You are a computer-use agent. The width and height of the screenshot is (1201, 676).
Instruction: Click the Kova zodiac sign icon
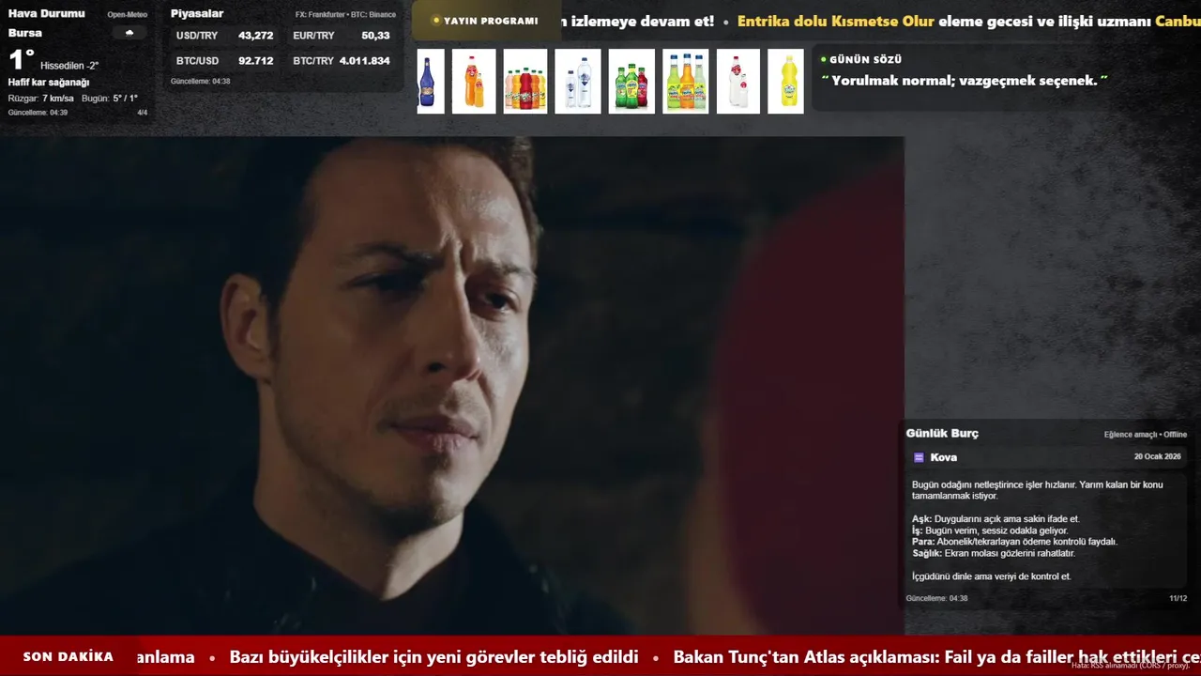919,457
